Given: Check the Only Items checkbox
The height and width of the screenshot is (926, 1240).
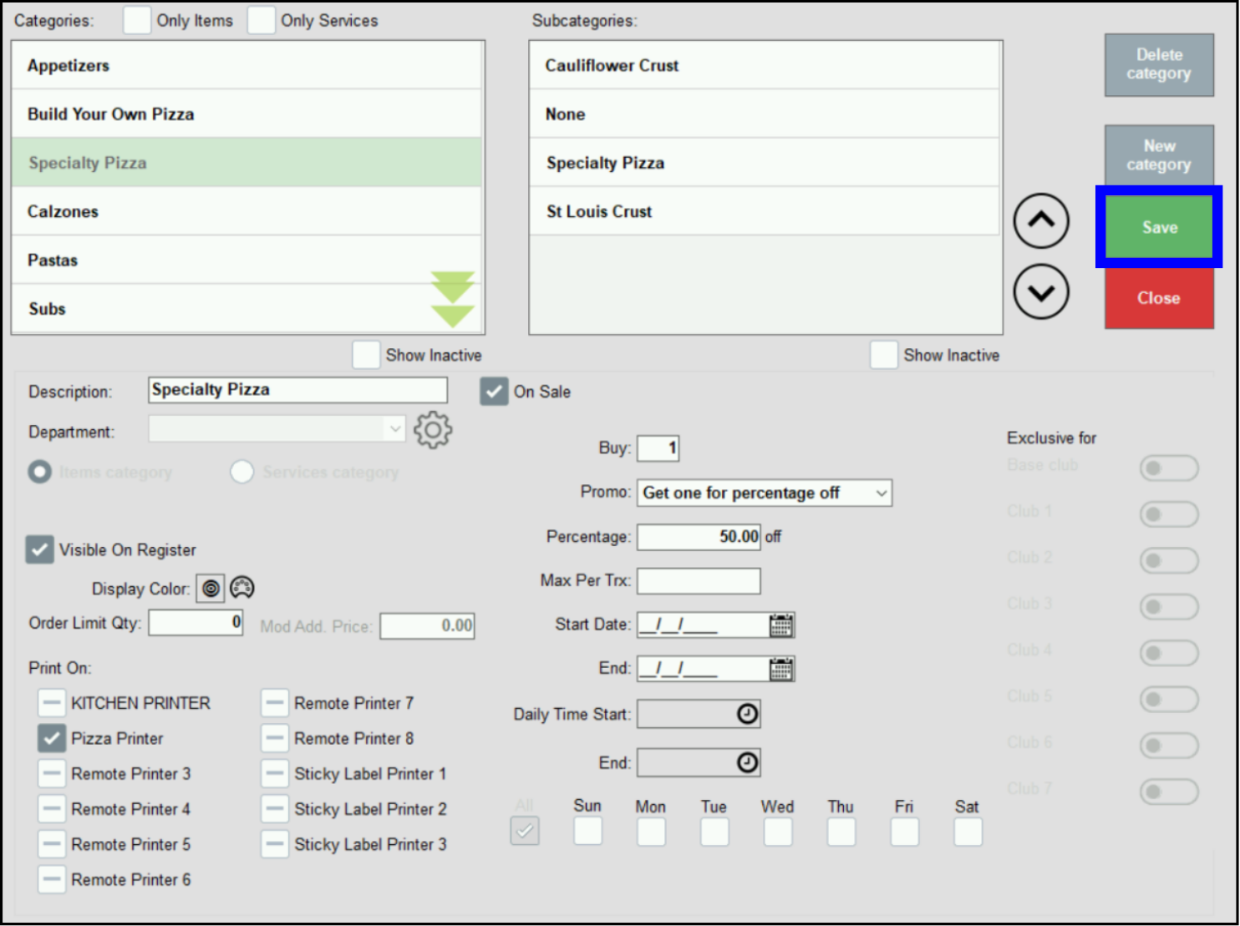Looking at the screenshot, I should coord(137,20).
